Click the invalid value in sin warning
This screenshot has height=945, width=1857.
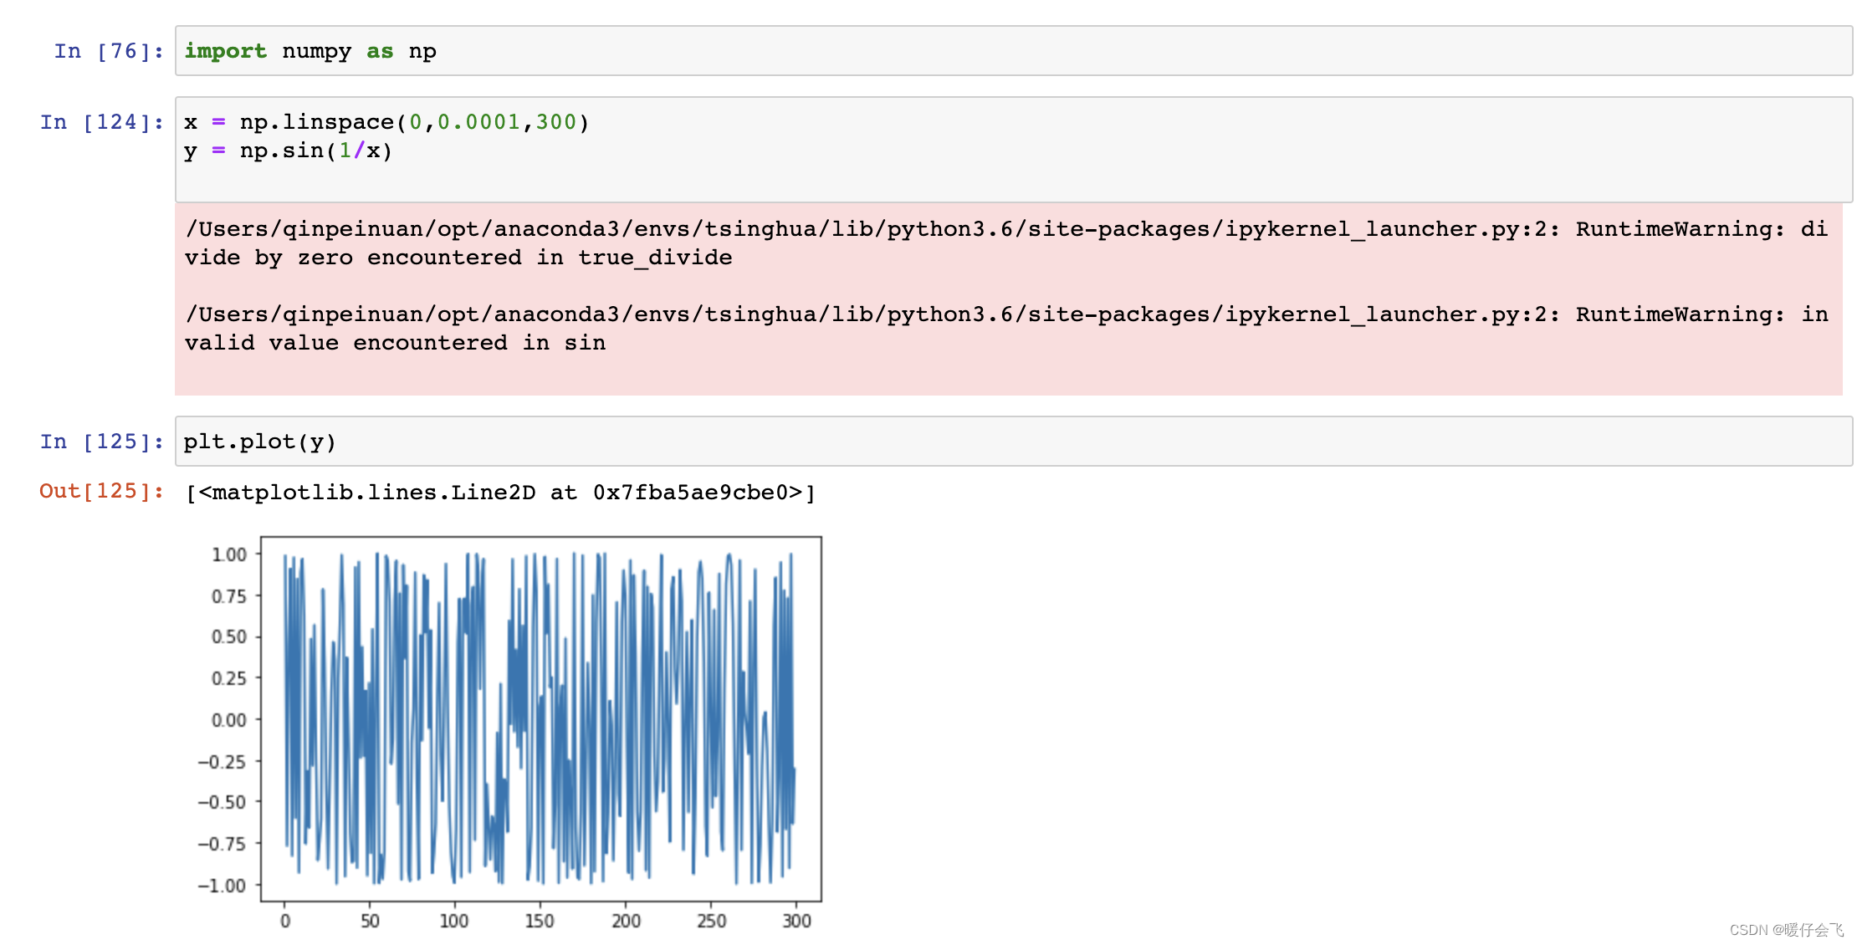click(x=1006, y=329)
